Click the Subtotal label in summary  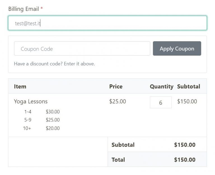(x=123, y=145)
